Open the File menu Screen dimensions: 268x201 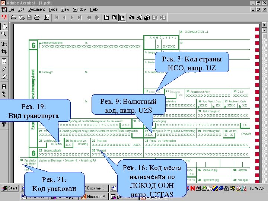[11, 9]
